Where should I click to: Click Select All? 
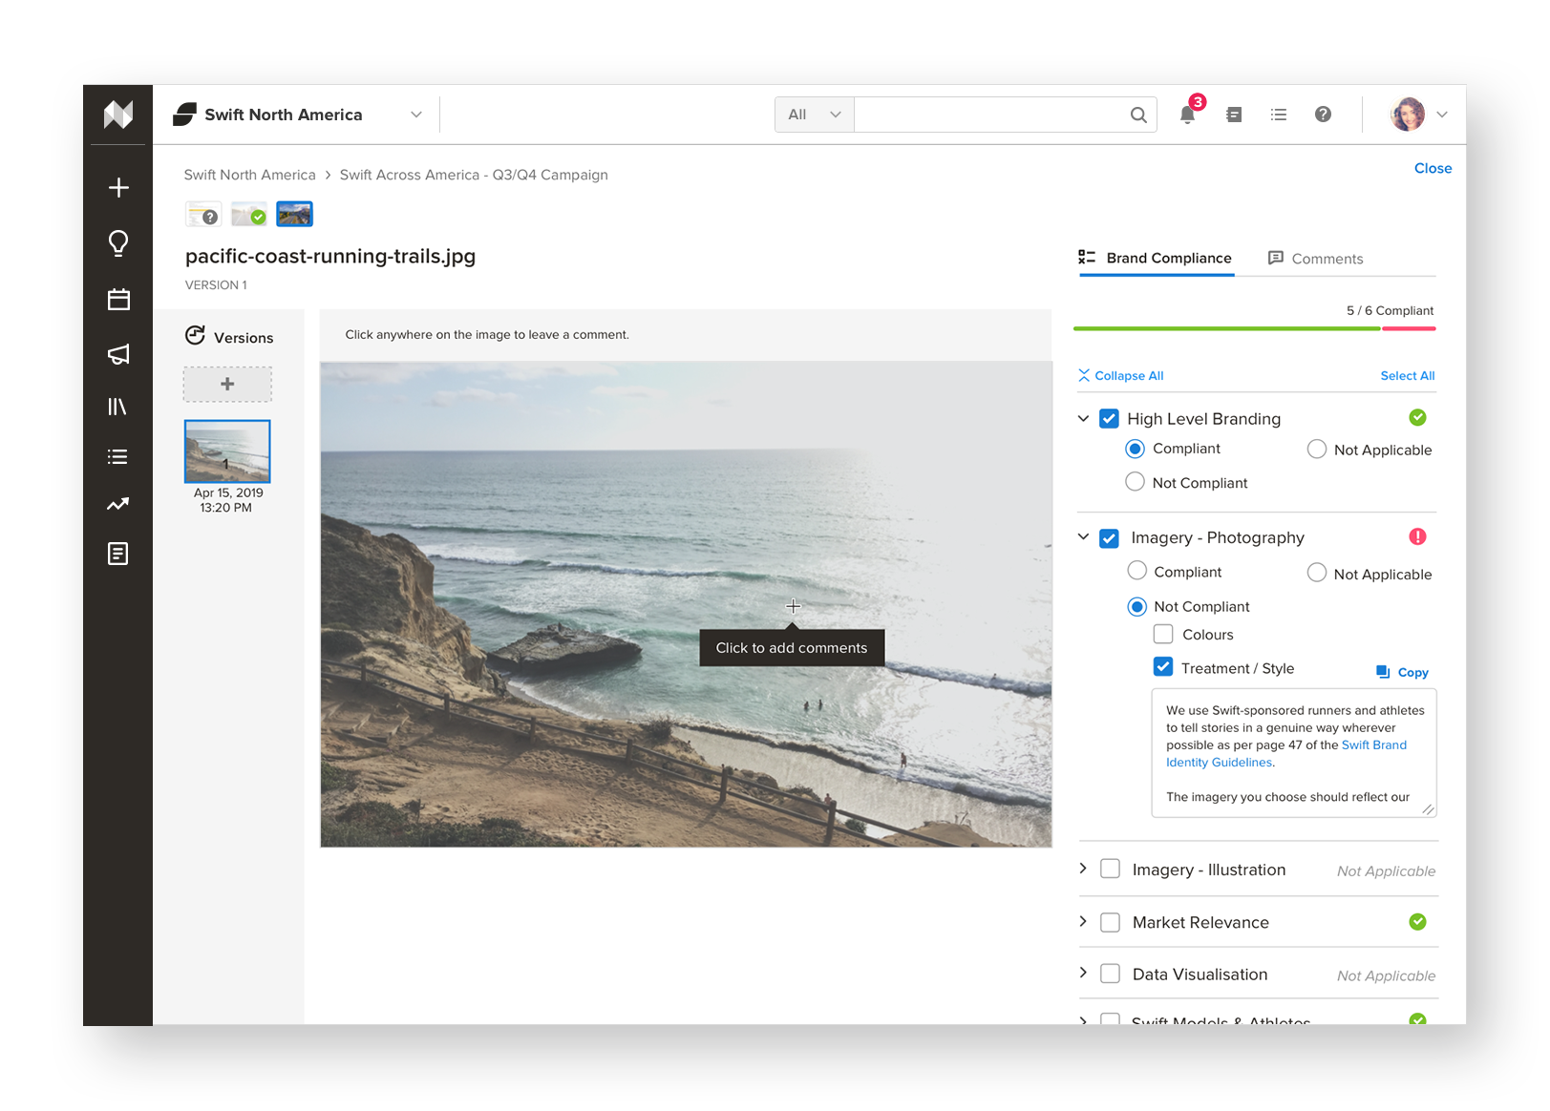1407,376
